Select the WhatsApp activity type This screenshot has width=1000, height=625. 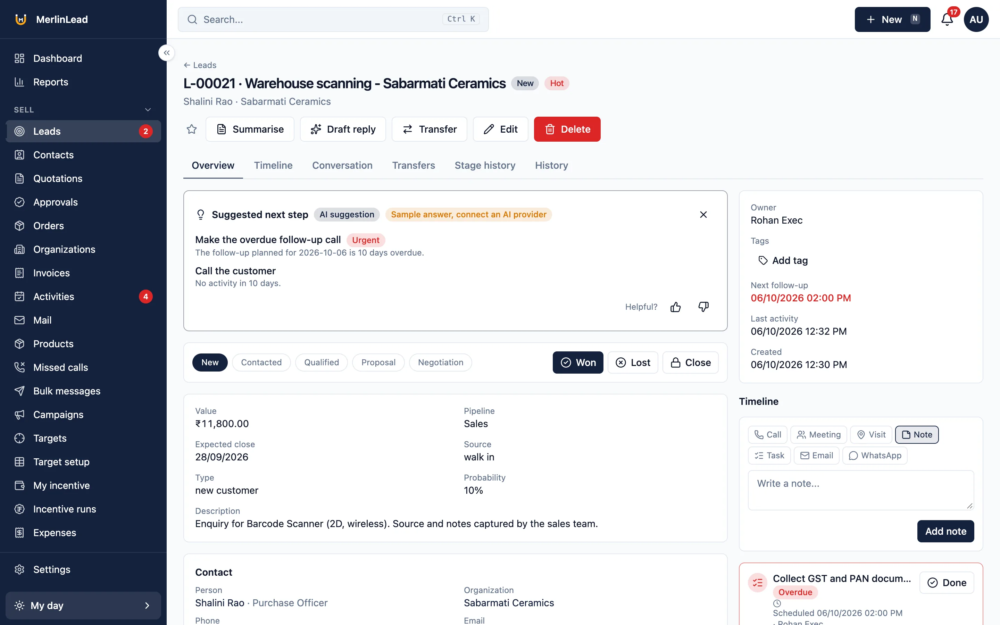875,456
